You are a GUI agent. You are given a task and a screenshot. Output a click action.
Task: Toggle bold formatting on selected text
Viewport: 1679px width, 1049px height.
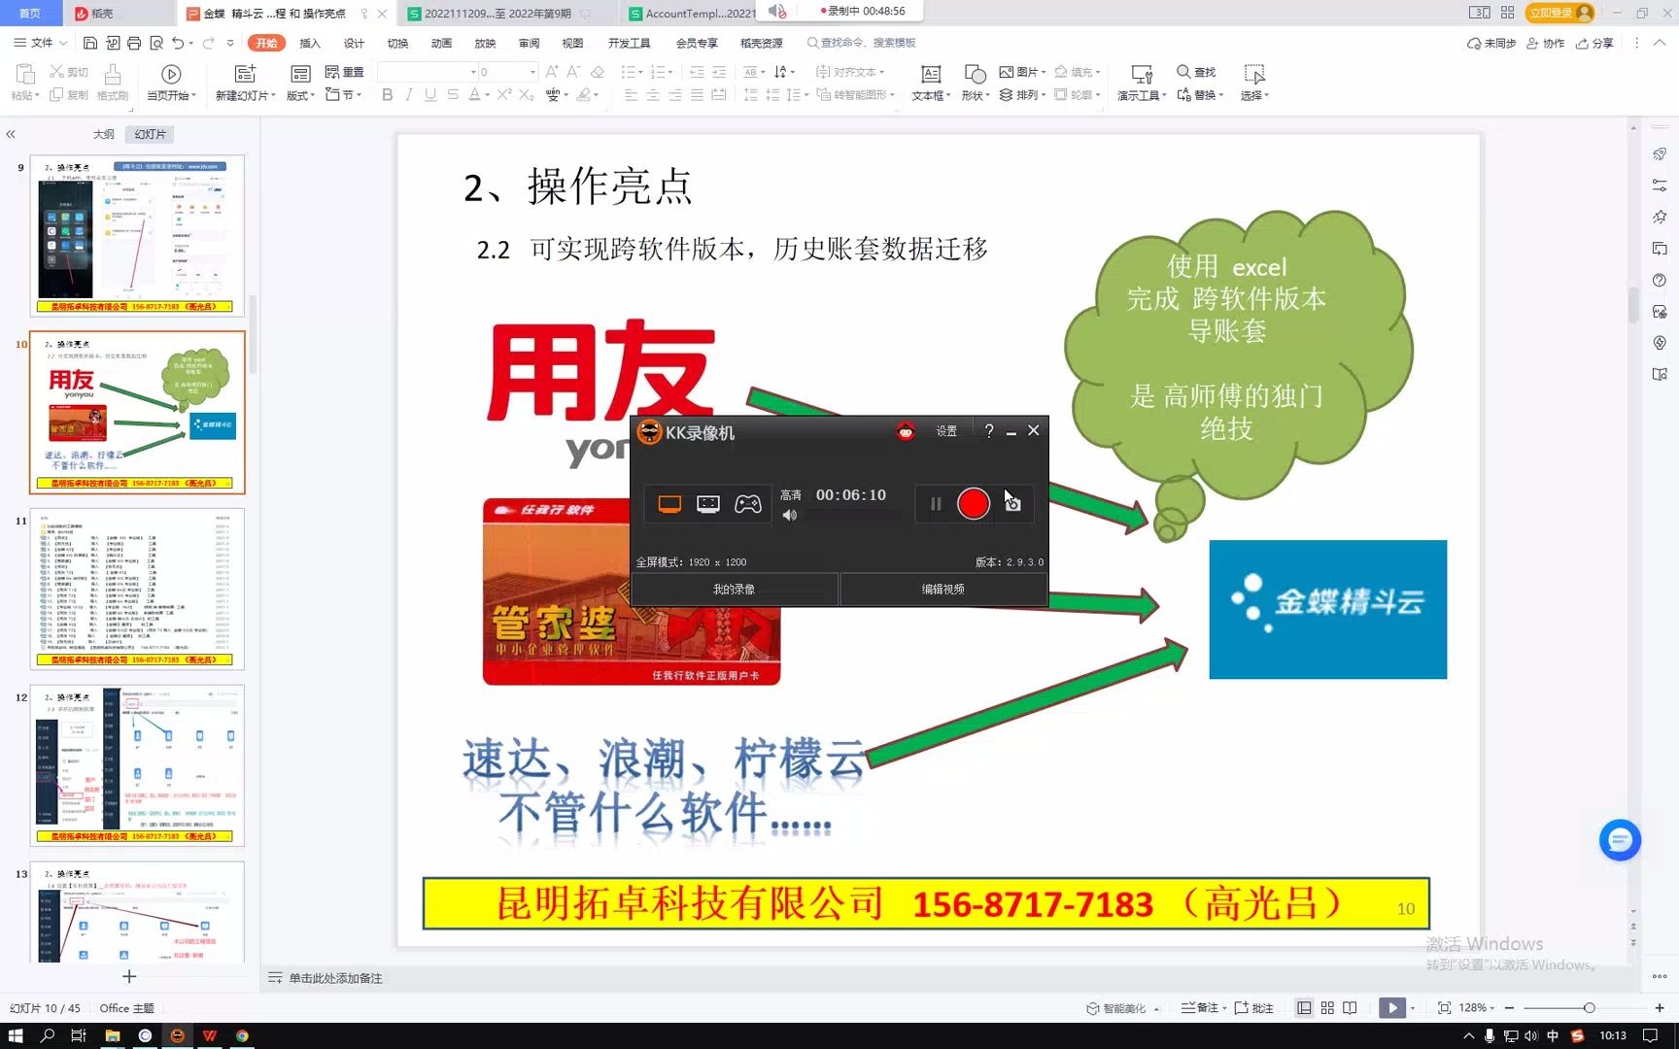tap(387, 94)
